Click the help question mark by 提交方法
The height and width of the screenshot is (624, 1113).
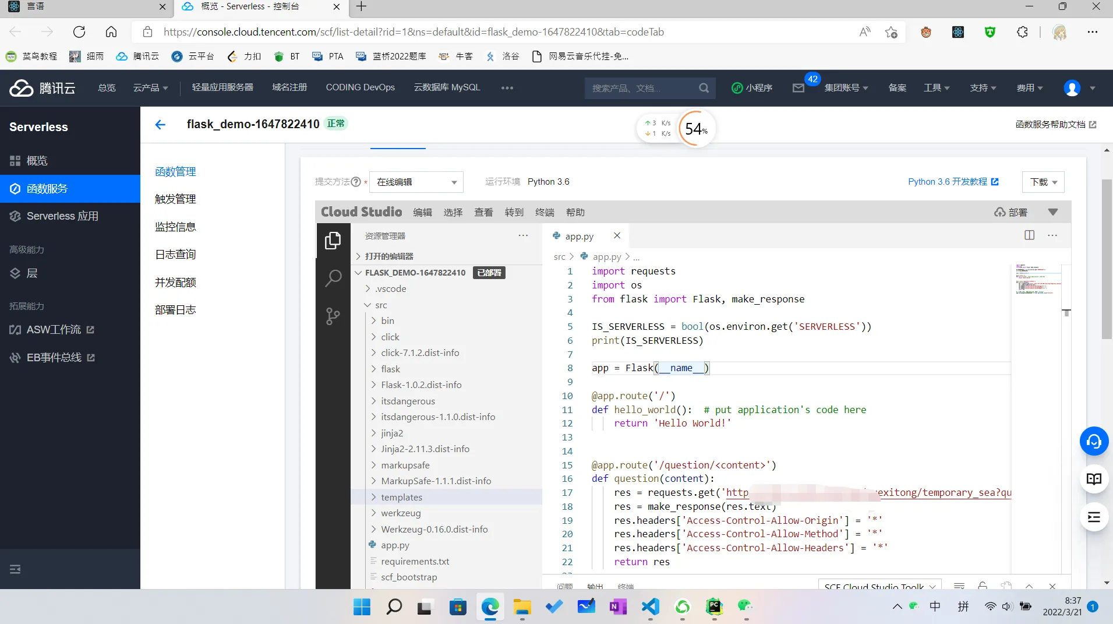click(356, 182)
